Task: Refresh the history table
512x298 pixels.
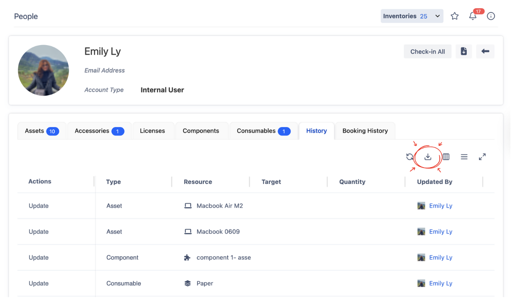Action: pyautogui.click(x=410, y=157)
